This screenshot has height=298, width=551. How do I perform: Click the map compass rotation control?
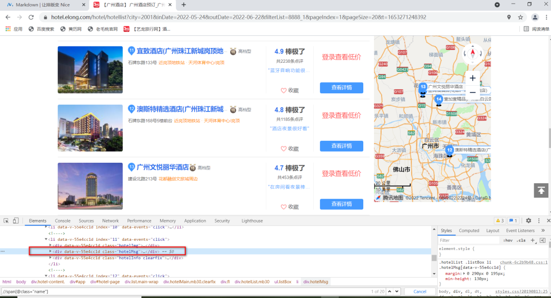coord(472,54)
